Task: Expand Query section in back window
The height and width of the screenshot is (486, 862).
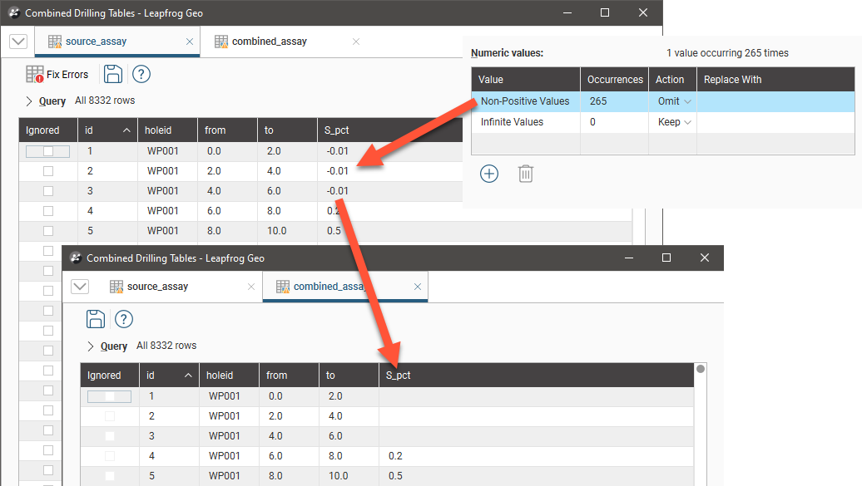Action: tap(28, 101)
